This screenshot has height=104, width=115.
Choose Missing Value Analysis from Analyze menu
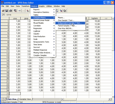point(43,53)
